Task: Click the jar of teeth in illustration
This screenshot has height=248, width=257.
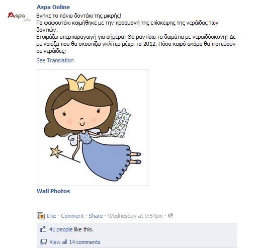Action: (120, 124)
